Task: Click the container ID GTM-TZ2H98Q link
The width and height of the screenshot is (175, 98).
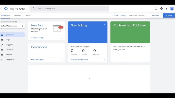Action: (x=120, y=15)
